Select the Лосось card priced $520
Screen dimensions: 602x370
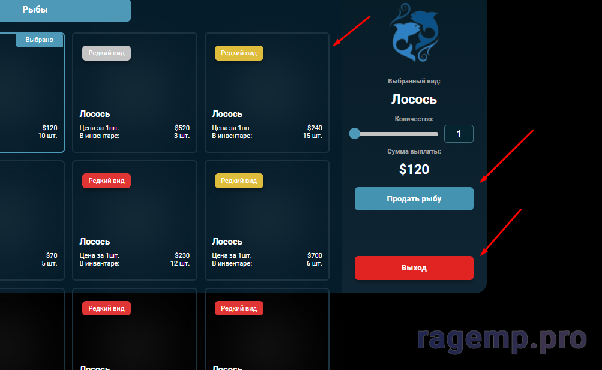point(135,92)
